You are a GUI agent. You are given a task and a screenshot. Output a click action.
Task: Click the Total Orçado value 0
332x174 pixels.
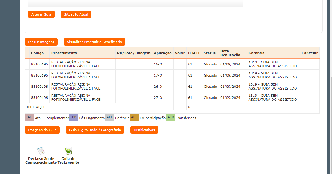click(x=189, y=107)
